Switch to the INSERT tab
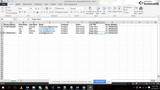The image size is (160, 90). tap(18, 4)
